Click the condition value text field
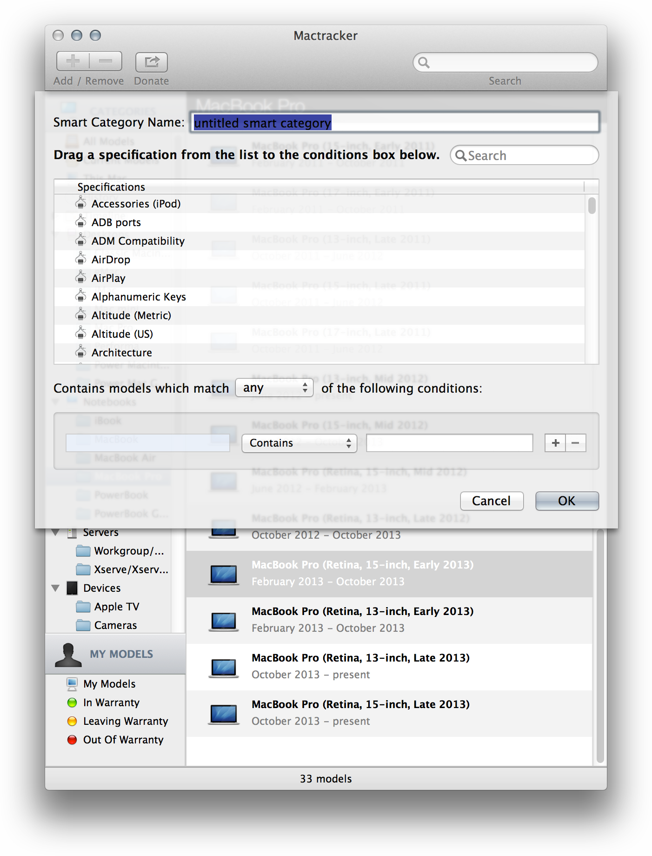 (x=449, y=443)
